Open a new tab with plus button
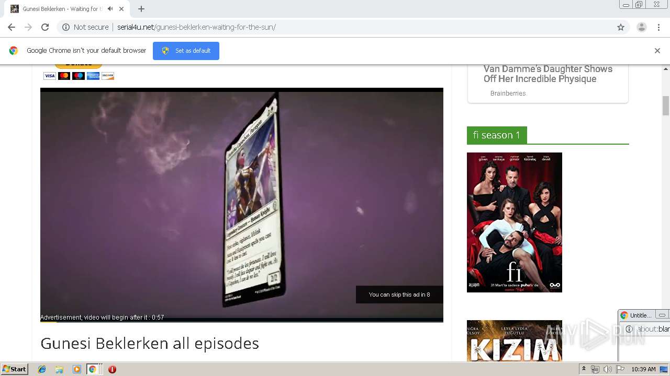 pos(141,9)
